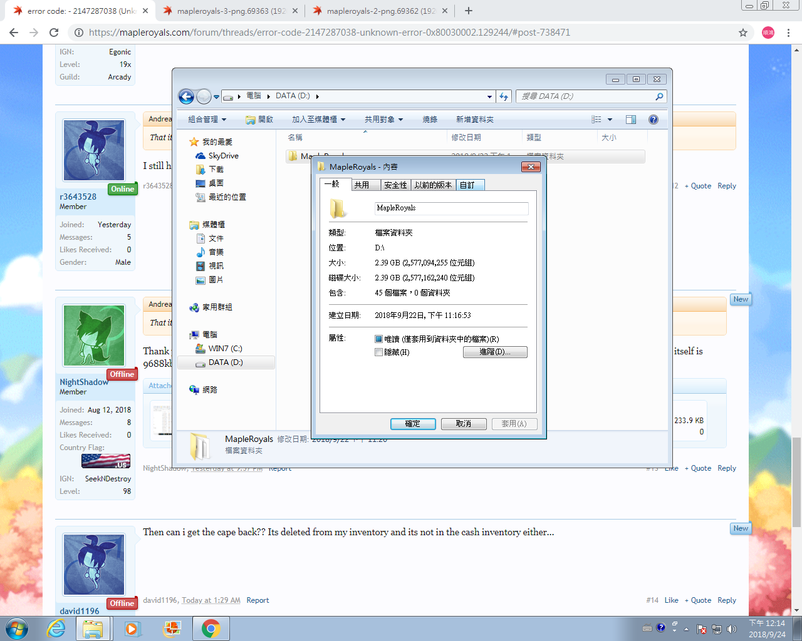Click Report link on david1196 post
This screenshot has width=802, height=641.
point(258,600)
